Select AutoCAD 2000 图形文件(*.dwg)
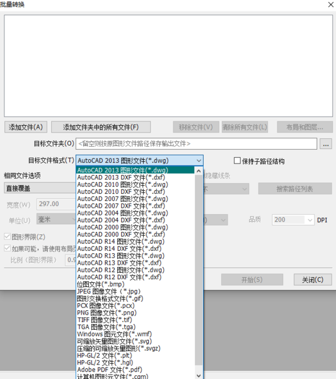Viewport: 336px width, 379px height. (x=136, y=227)
